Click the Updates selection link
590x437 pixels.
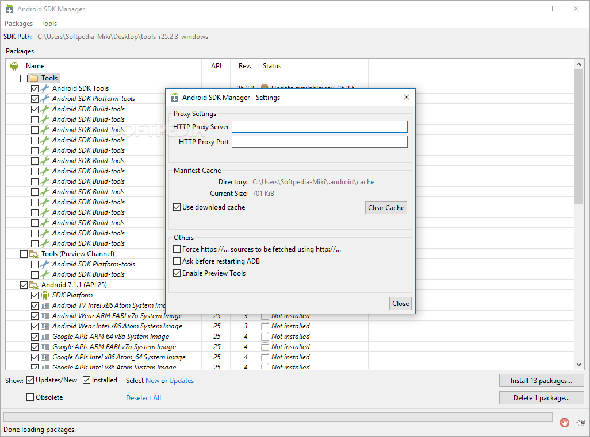tap(181, 381)
